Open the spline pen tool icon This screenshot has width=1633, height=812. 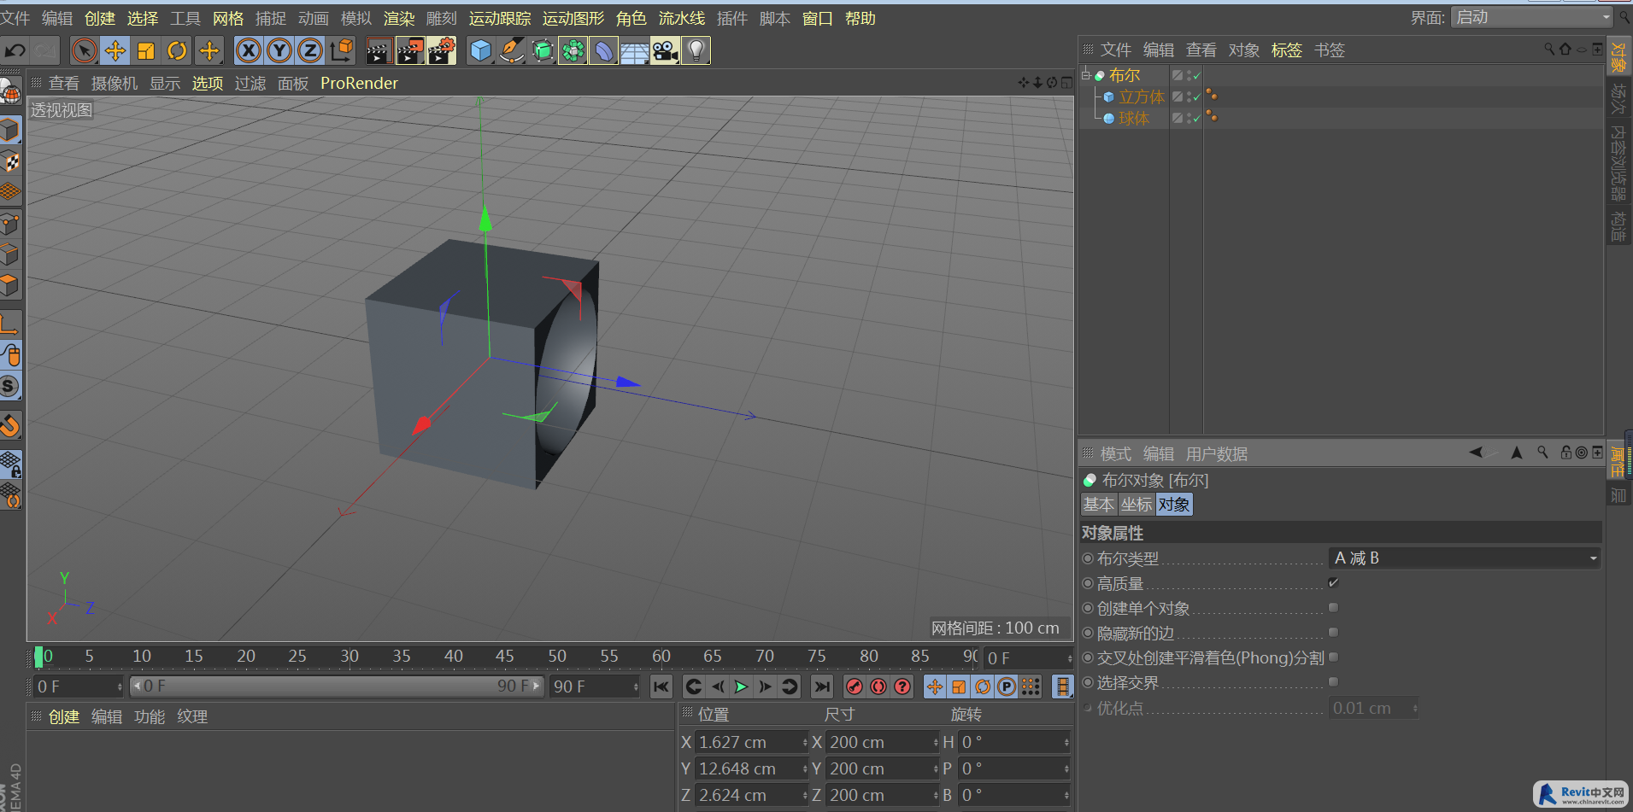(x=512, y=50)
